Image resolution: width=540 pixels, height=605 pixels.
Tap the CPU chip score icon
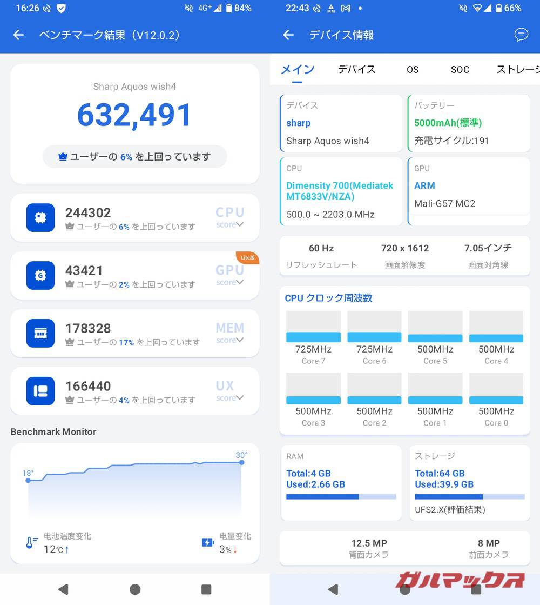coord(40,217)
